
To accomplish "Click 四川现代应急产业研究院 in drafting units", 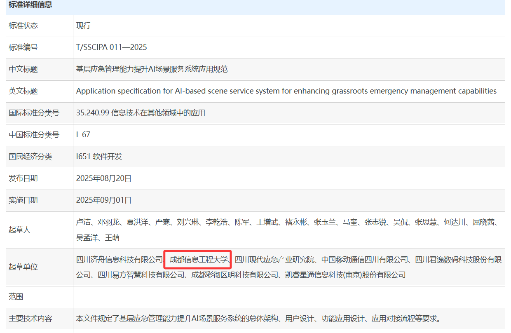I will [275, 260].
